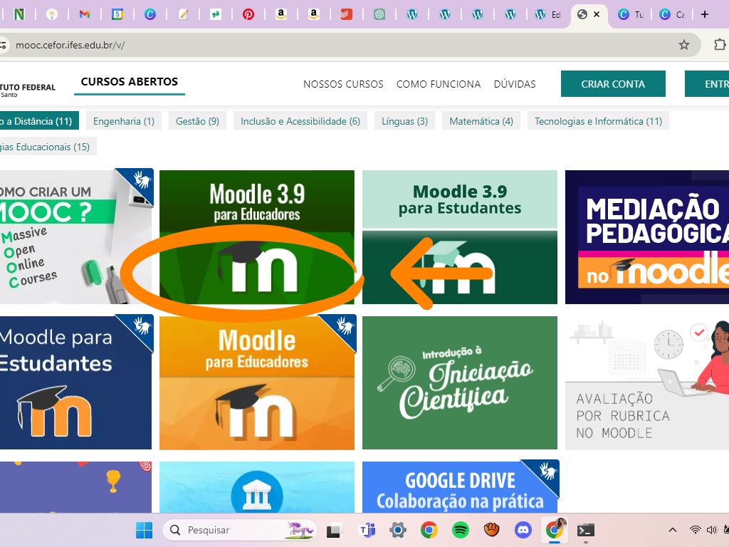Open a new browser tab
This screenshot has width=729, height=547.
pyautogui.click(x=704, y=14)
